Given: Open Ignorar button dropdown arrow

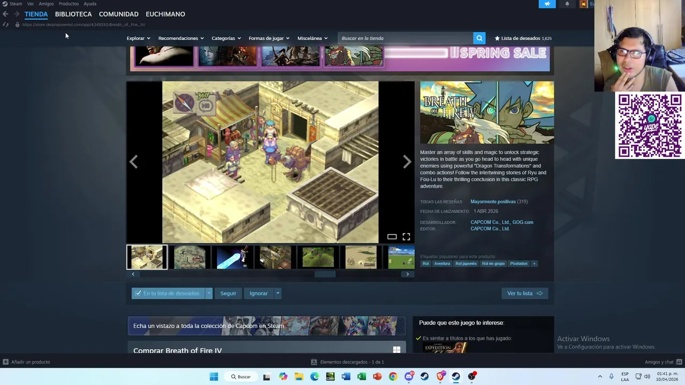Looking at the screenshot, I should (277, 293).
